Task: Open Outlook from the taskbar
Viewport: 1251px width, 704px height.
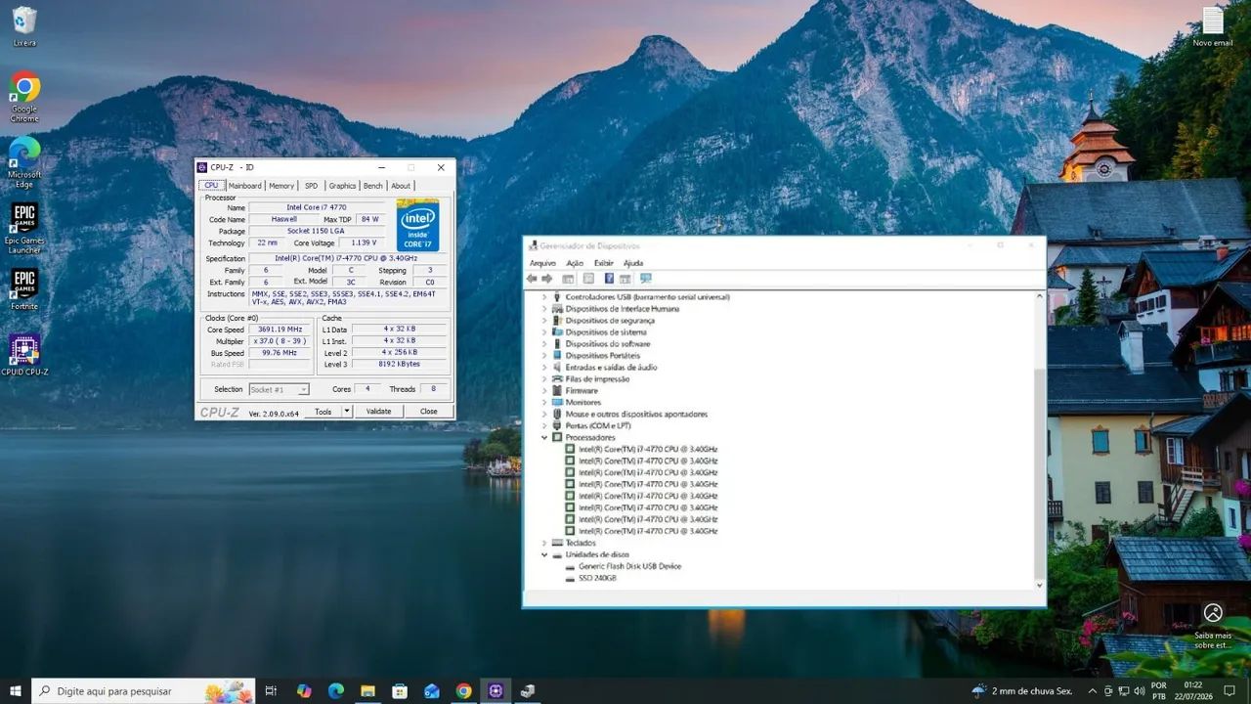Action: tap(432, 691)
